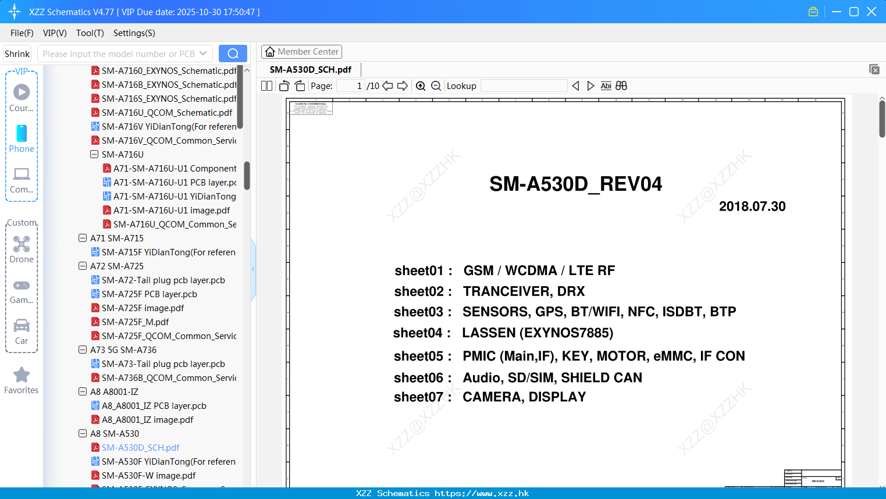Image resolution: width=886 pixels, height=499 pixels.
Task: Open SM-A725F_M.pdf
Action: [x=130, y=322]
